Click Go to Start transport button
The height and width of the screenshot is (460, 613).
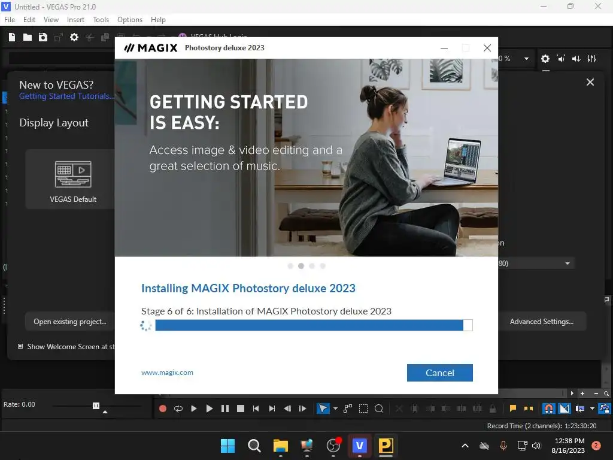point(256,408)
